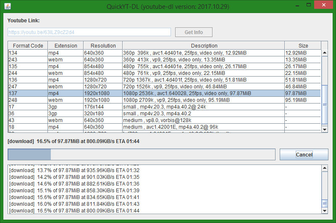Click the disabled Get Info button
Viewport: 336px width, 223px height.
click(x=194, y=32)
